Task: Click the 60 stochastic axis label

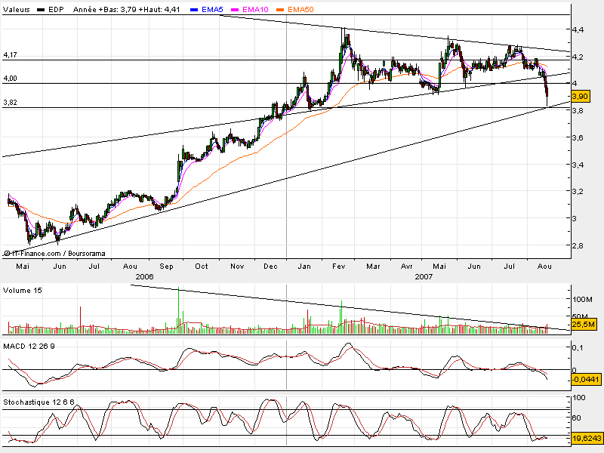Action: (577, 418)
